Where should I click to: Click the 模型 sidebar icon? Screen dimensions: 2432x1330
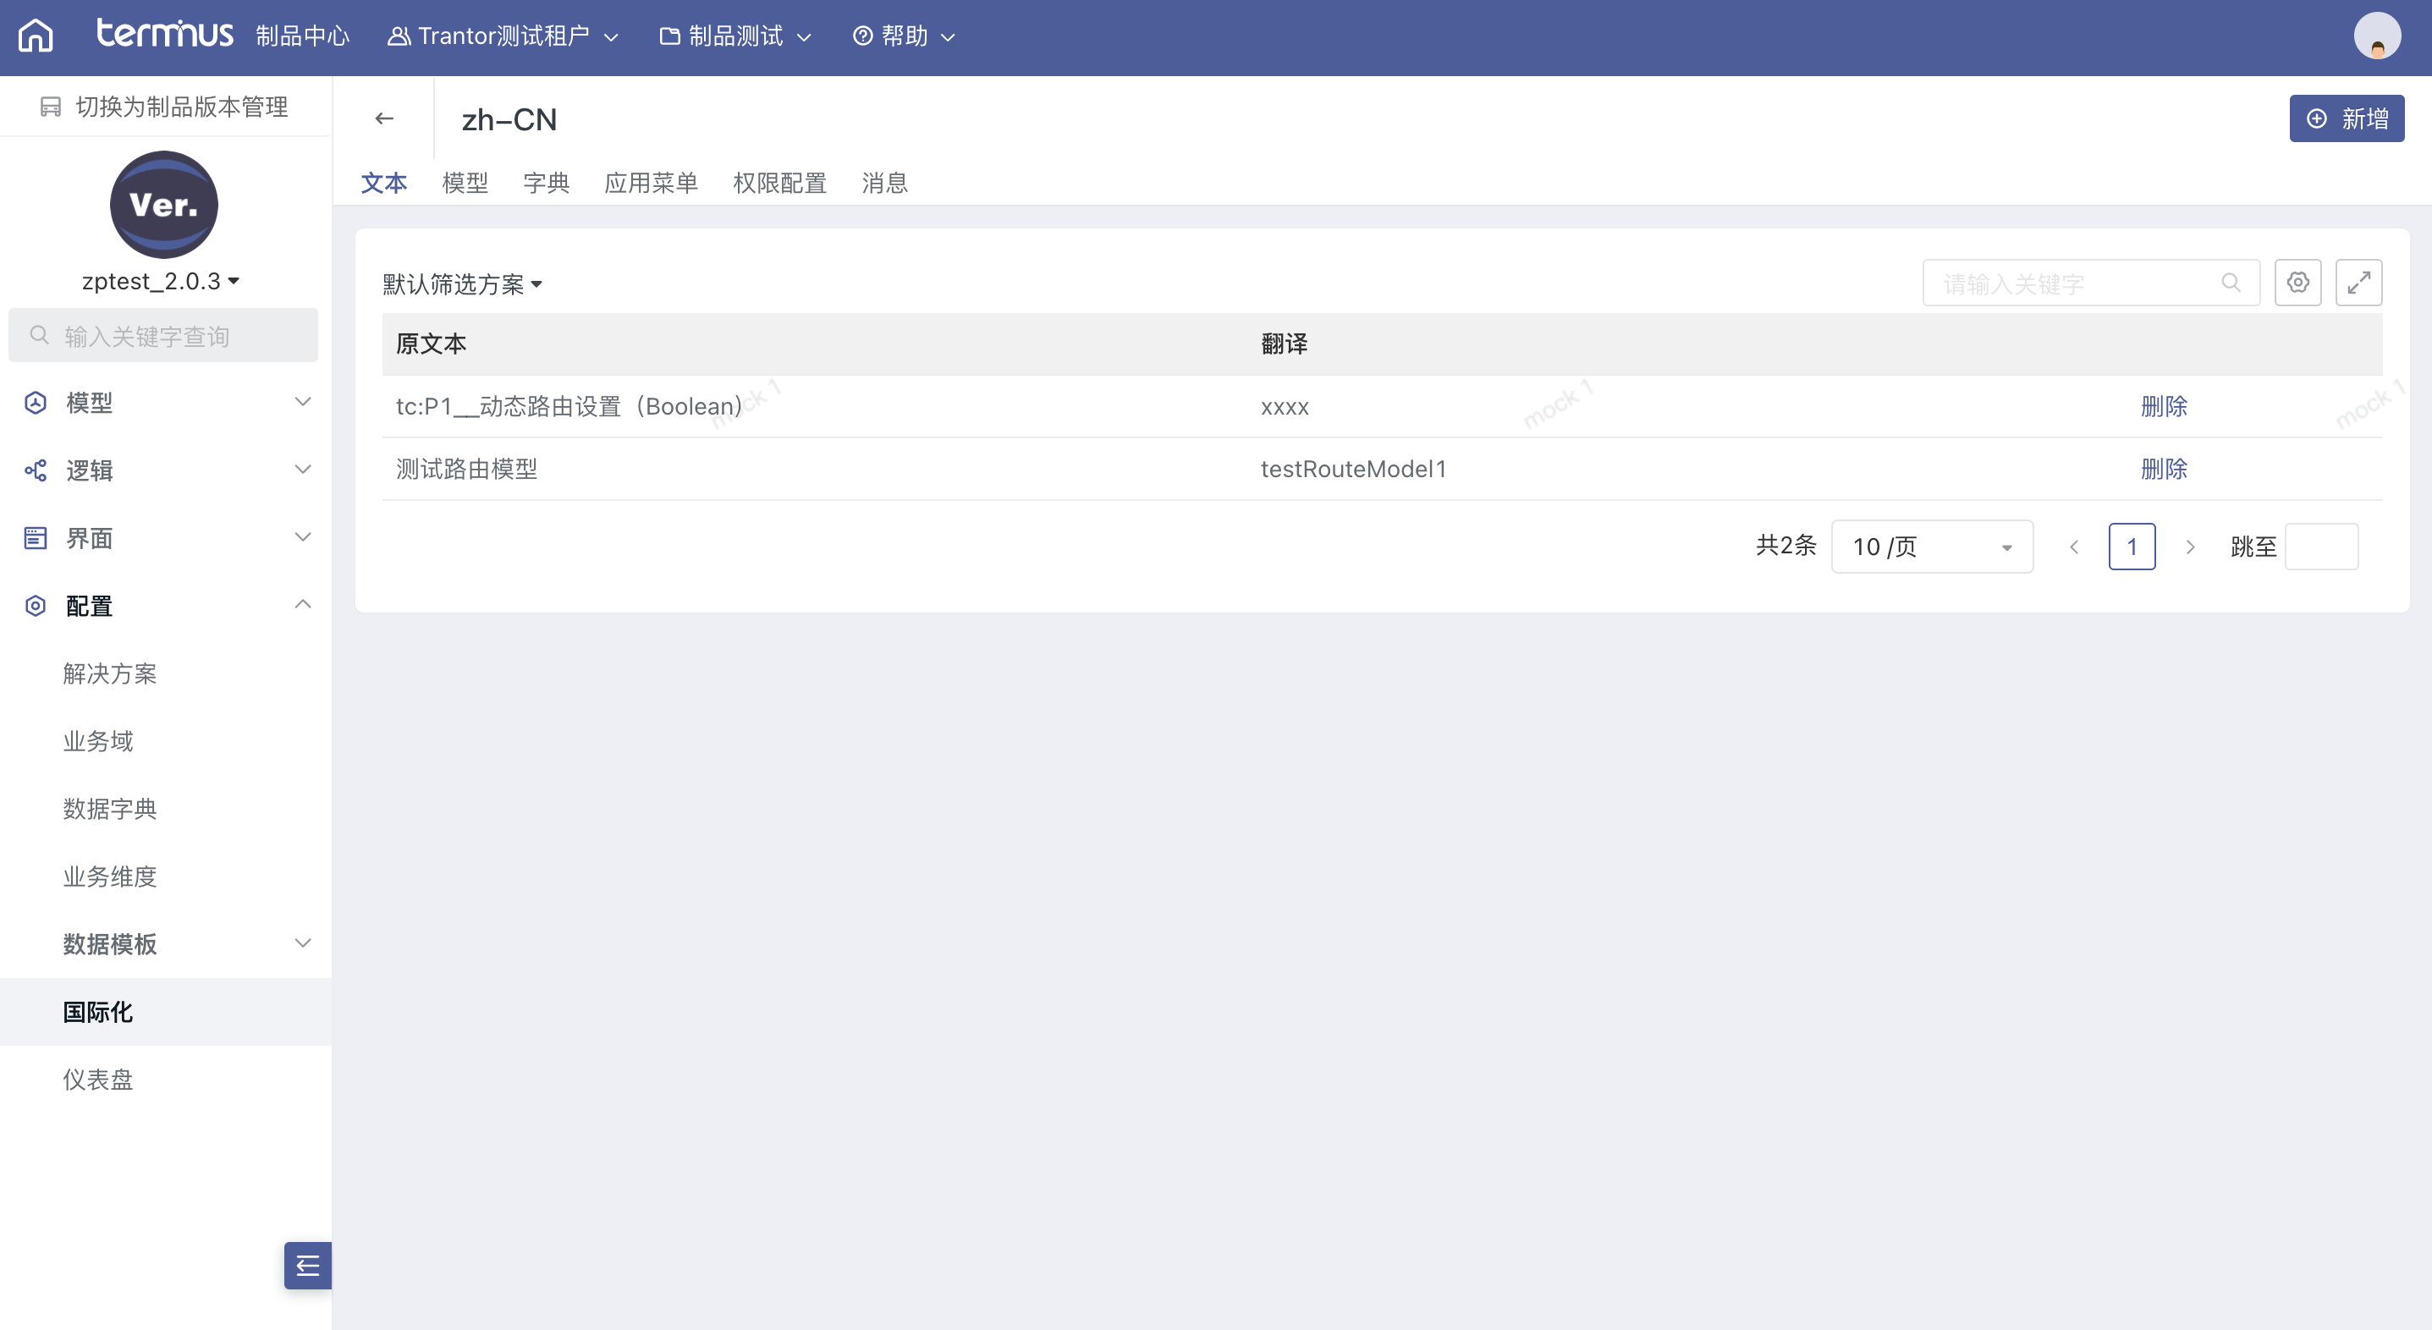(36, 403)
